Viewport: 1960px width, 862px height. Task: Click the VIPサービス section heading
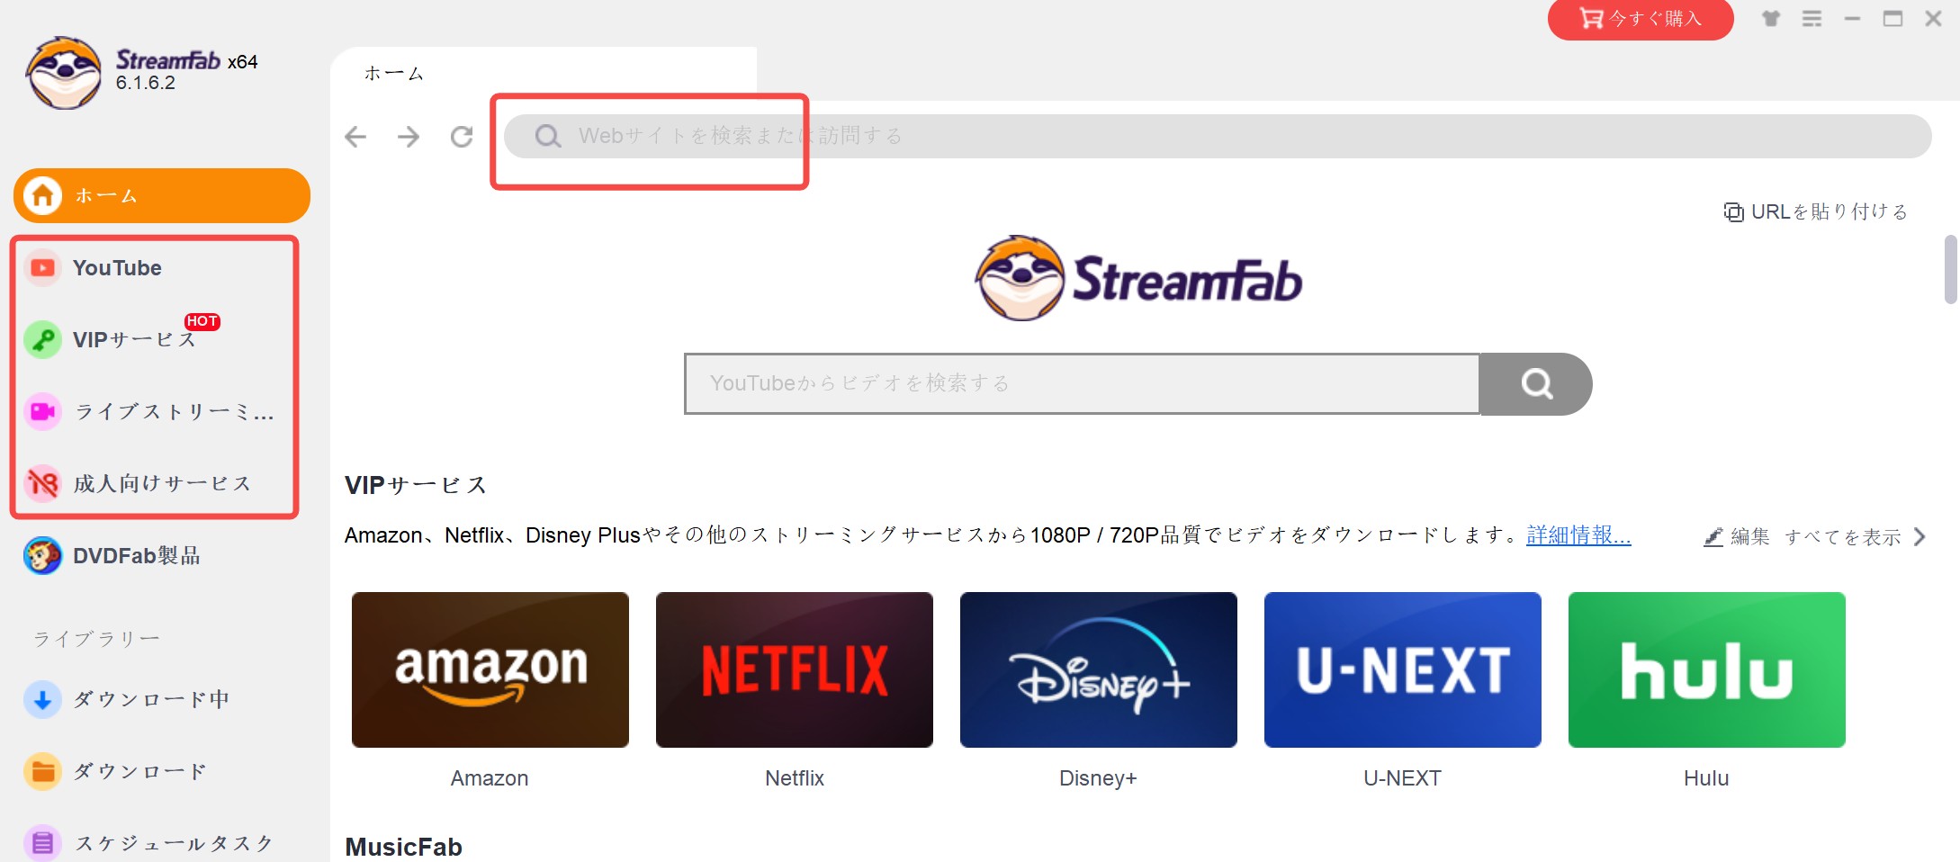(416, 486)
